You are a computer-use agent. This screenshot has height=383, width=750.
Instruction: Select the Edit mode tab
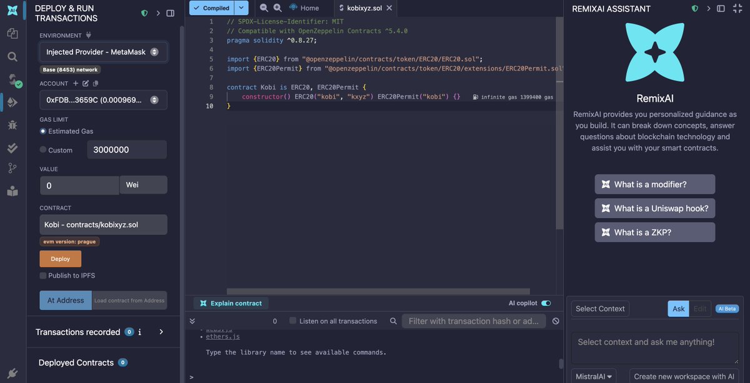coord(700,309)
